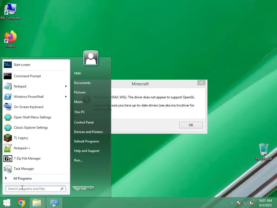Click the Start screen tile icon
Image resolution: width=277 pixels, height=208 pixels.
(x=8, y=65)
